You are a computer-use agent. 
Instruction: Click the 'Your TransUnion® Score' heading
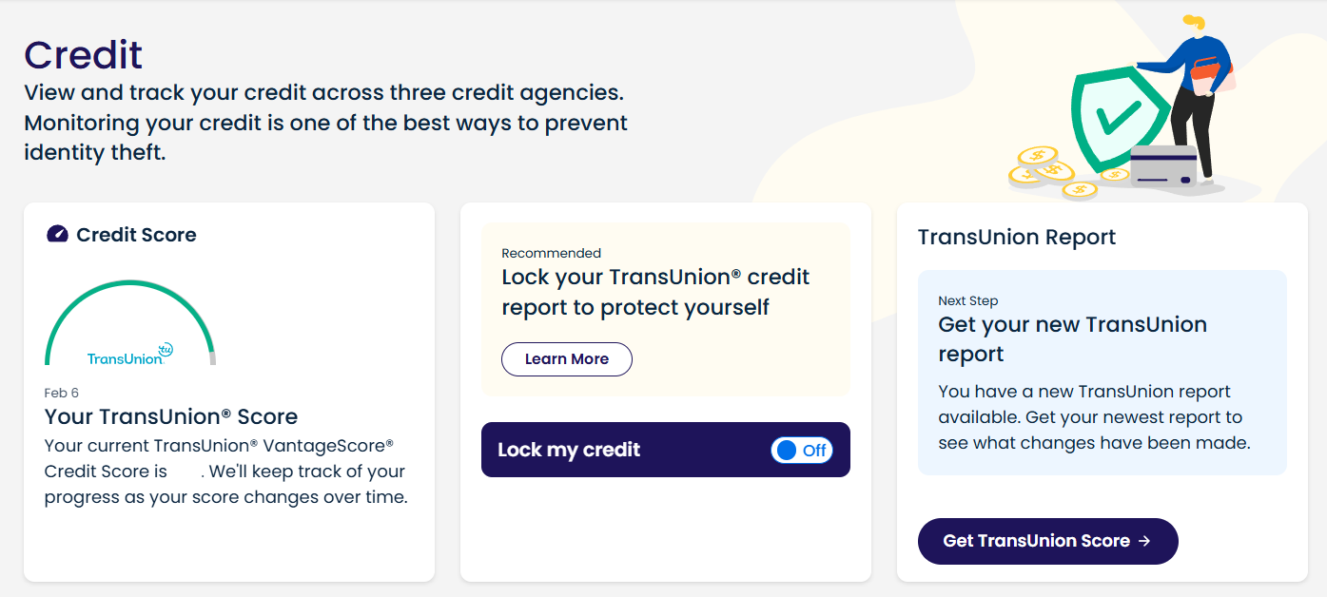click(x=171, y=416)
